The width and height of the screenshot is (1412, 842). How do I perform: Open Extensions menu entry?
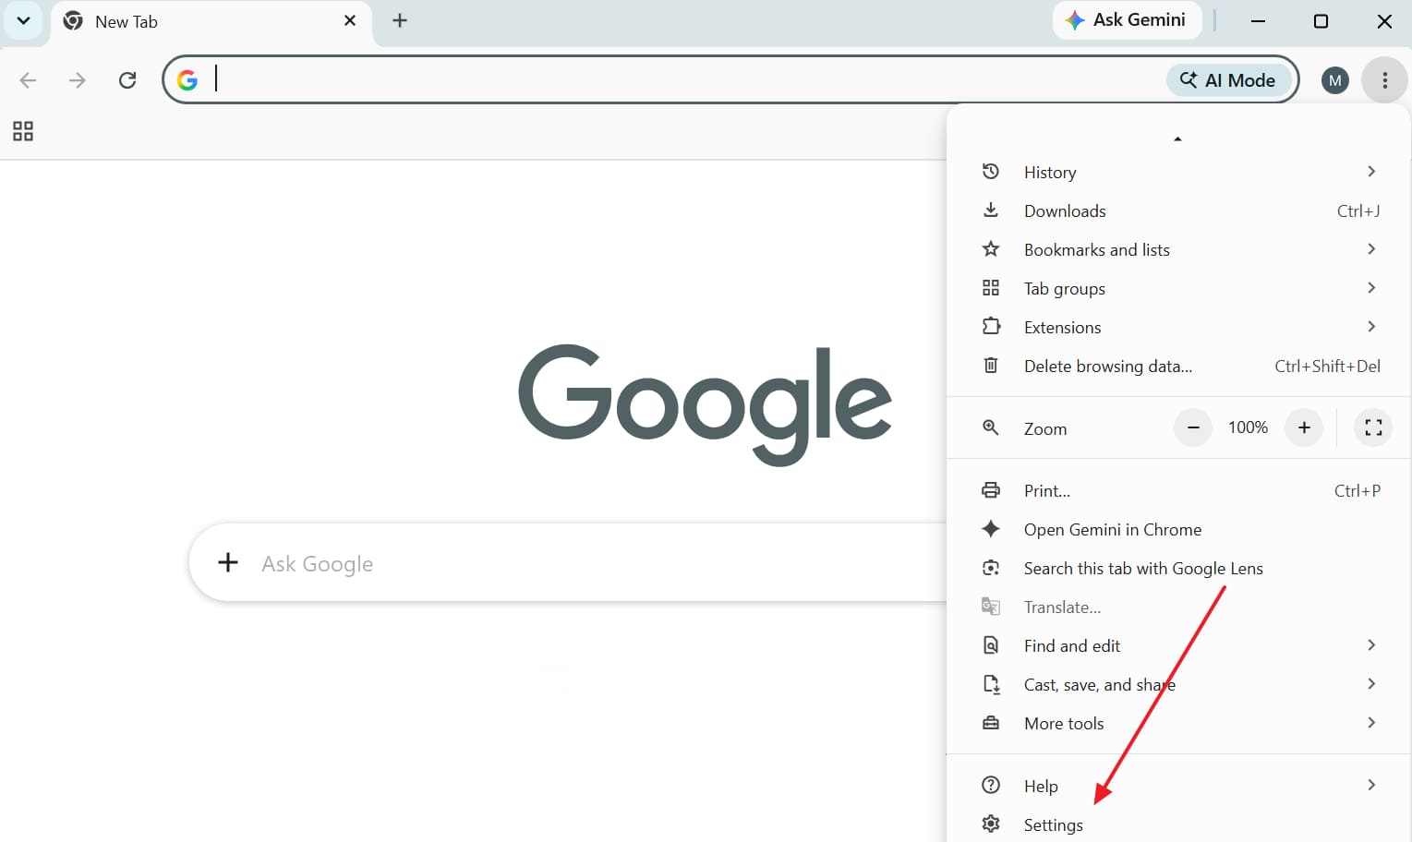coord(1179,327)
